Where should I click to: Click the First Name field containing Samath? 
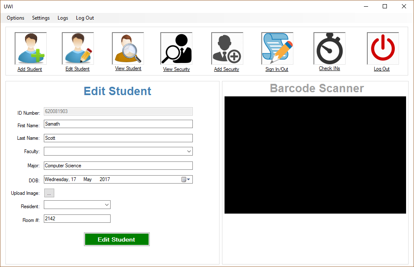[x=118, y=124]
